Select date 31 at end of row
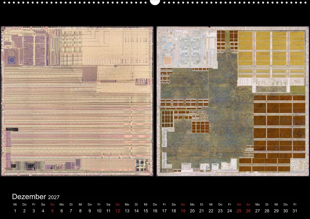Viewport: 310px width, 219px height. [295, 211]
